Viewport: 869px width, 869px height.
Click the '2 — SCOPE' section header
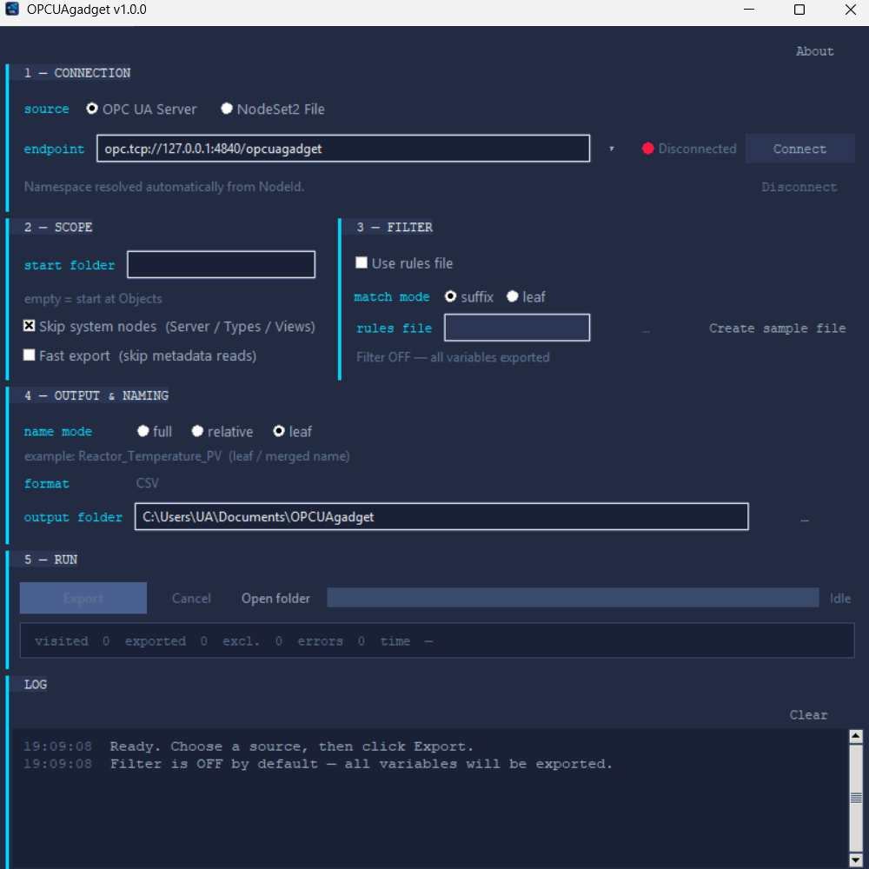pos(58,227)
